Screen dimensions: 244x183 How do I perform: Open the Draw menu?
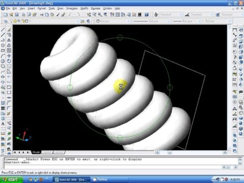tap(60, 8)
